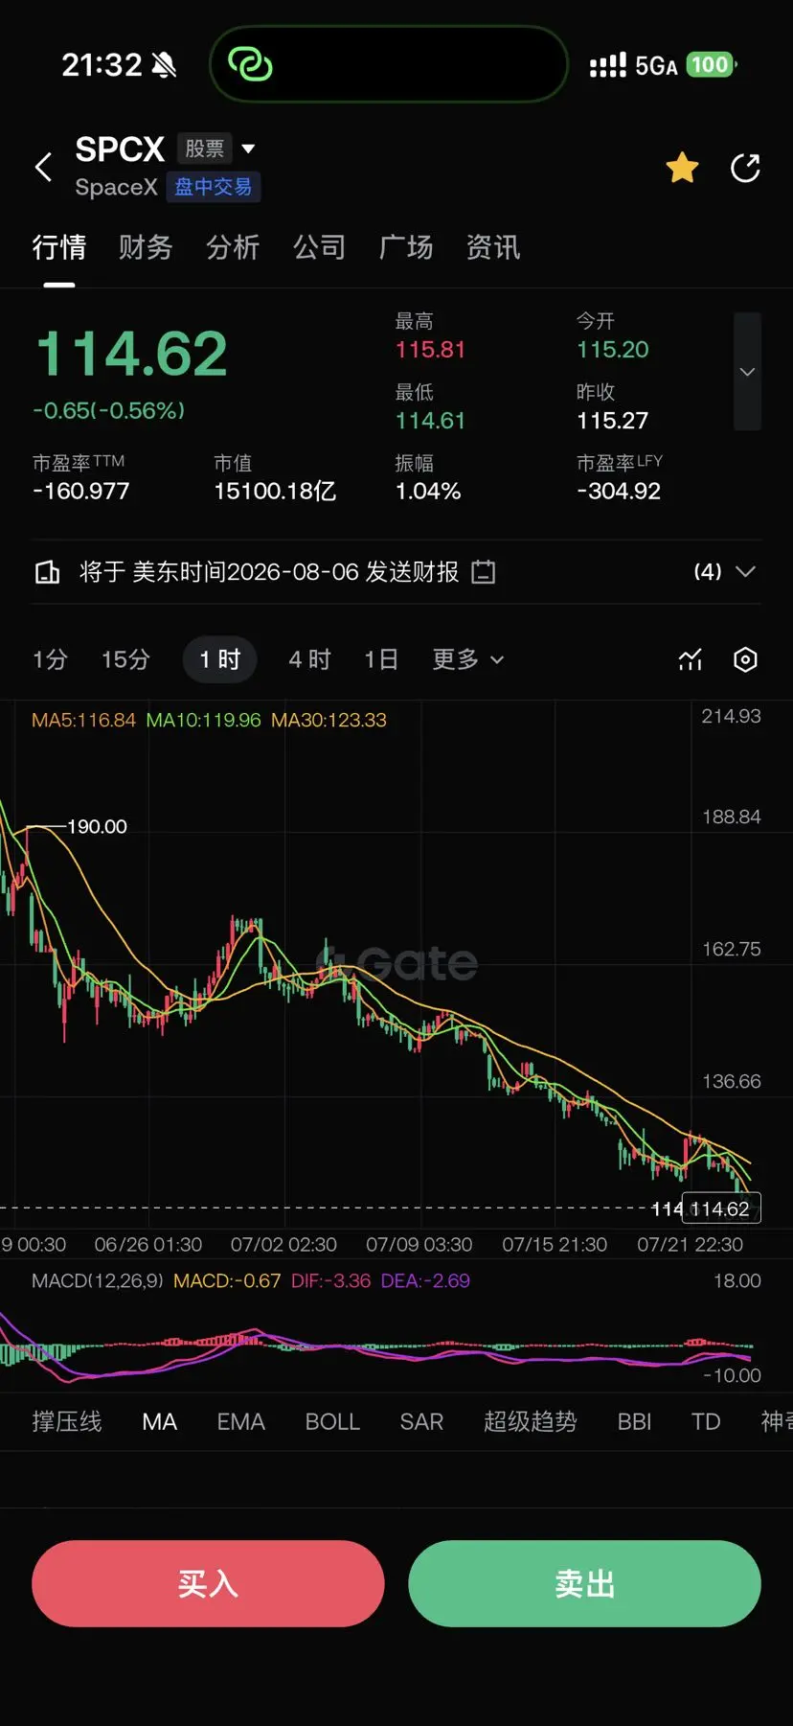Tap the large 114.62 price
Screen dimensions: 793x1726
click(131, 354)
